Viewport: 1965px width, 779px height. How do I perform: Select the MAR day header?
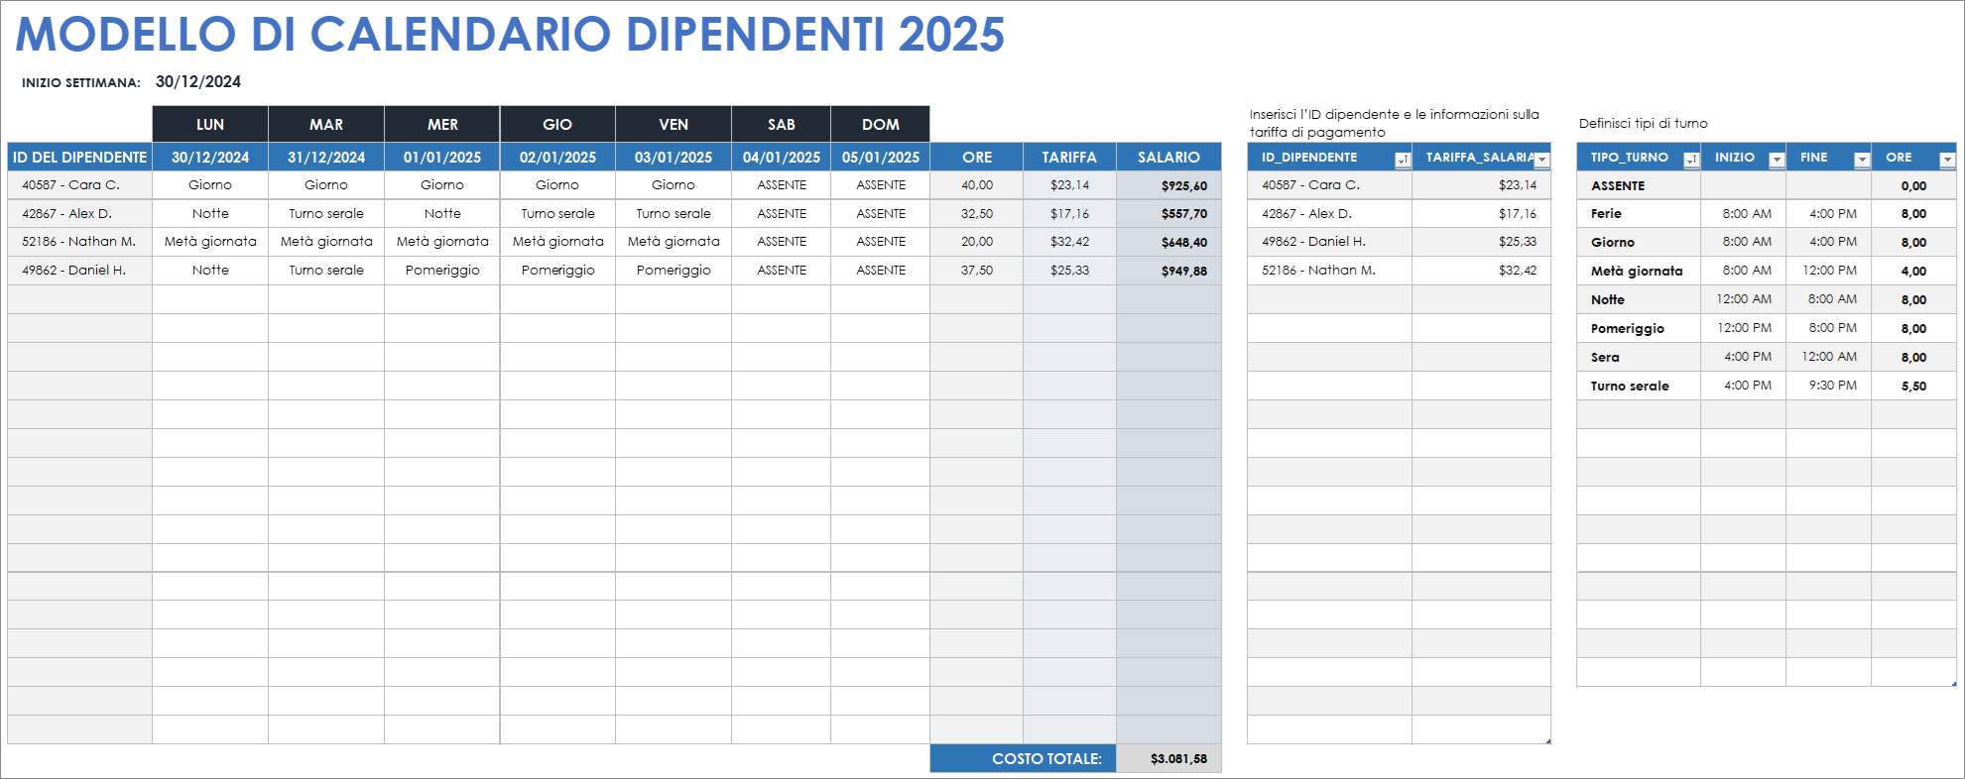click(326, 124)
